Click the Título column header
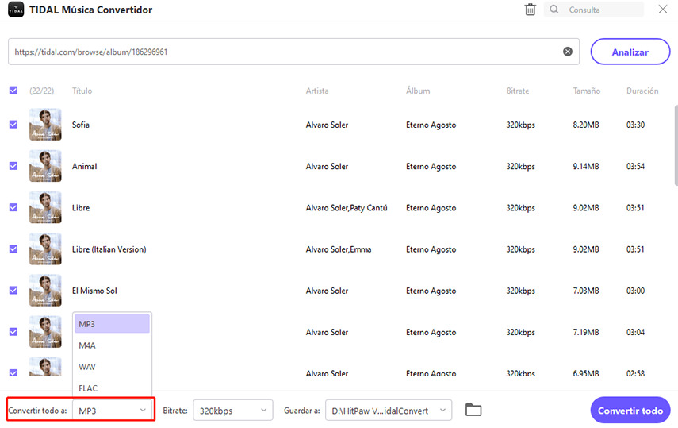The height and width of the screenshot is (428, 678). point(82,91)
